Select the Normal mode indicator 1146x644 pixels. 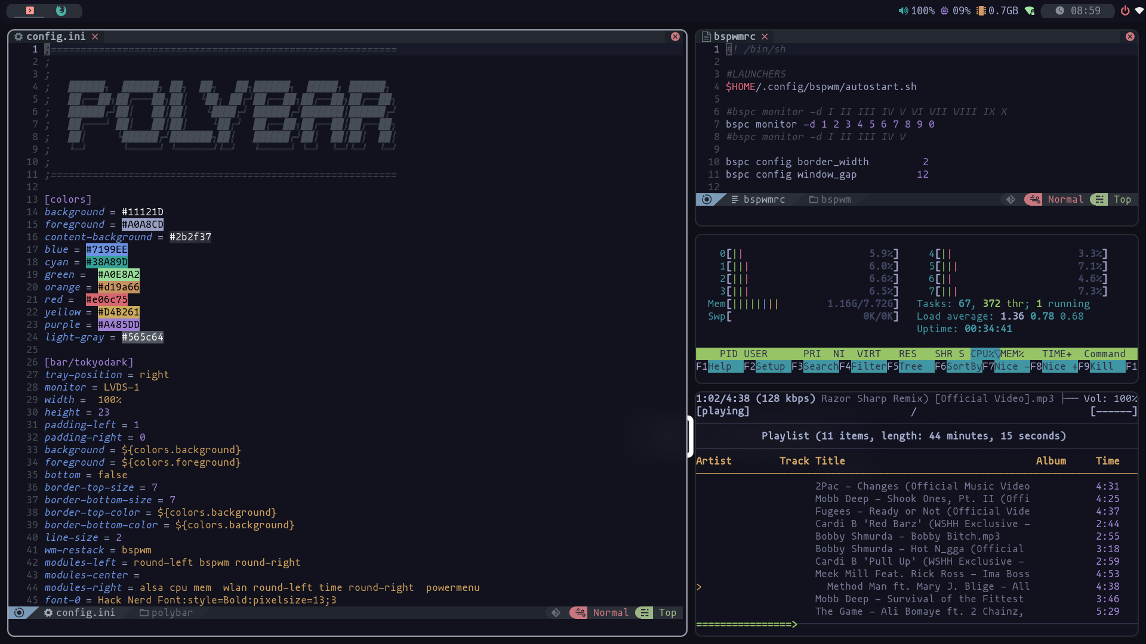[610, 612]
